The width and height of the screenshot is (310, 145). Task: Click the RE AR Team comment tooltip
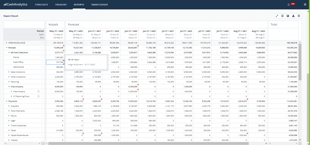tap(86, 62)
